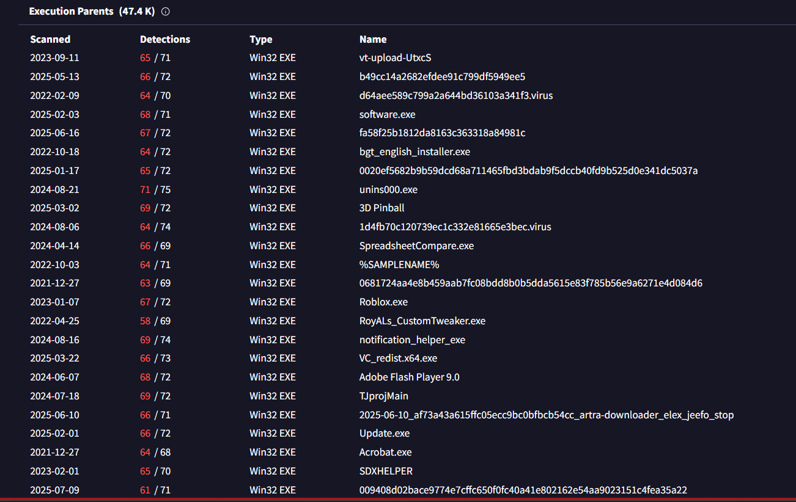
Task: Click the scanned date 2025-03-02
Action: pos(54,208)
